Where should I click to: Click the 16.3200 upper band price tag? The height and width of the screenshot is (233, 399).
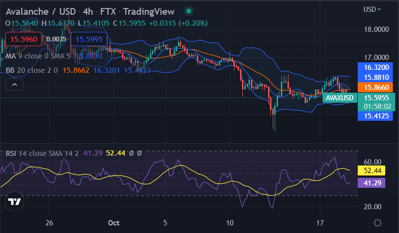375,68
